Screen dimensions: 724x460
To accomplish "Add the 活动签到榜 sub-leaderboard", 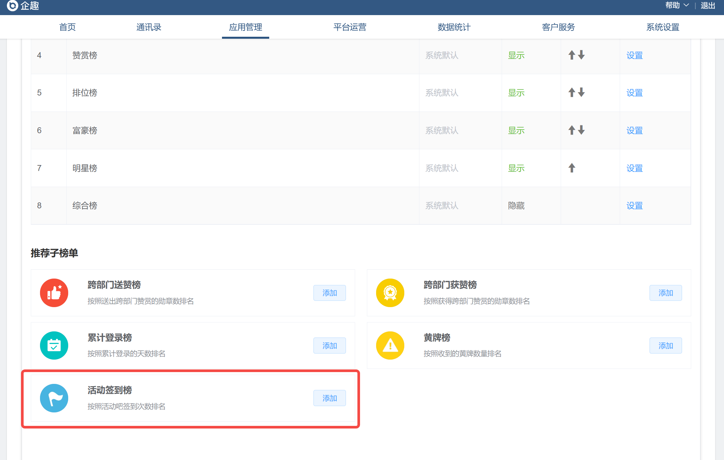I will 330,398.
